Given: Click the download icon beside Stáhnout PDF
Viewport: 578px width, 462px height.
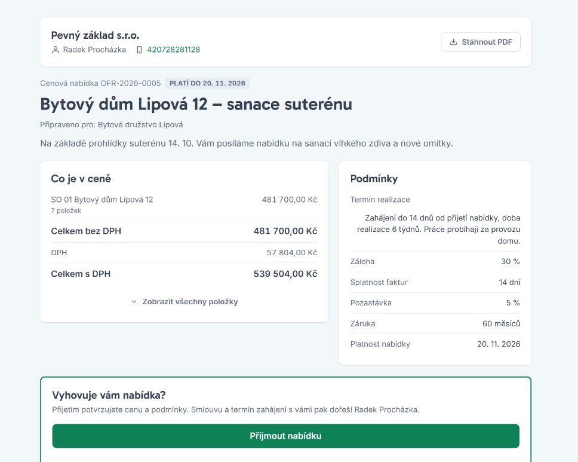Looking at the screenshot, I should [453, 42].
